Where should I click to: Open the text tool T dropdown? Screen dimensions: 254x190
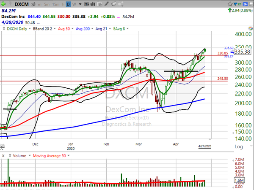click(87, 4)
